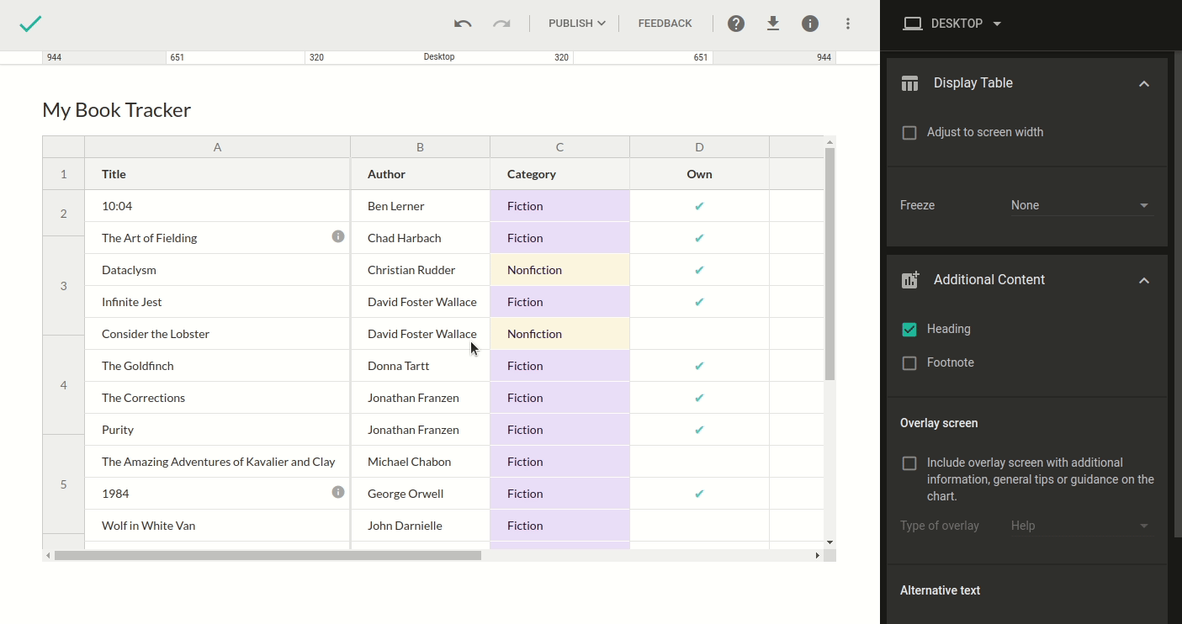Click the info circle icon in toolbar
This screenshot has width=1182, height=624.
pos(810,24)
